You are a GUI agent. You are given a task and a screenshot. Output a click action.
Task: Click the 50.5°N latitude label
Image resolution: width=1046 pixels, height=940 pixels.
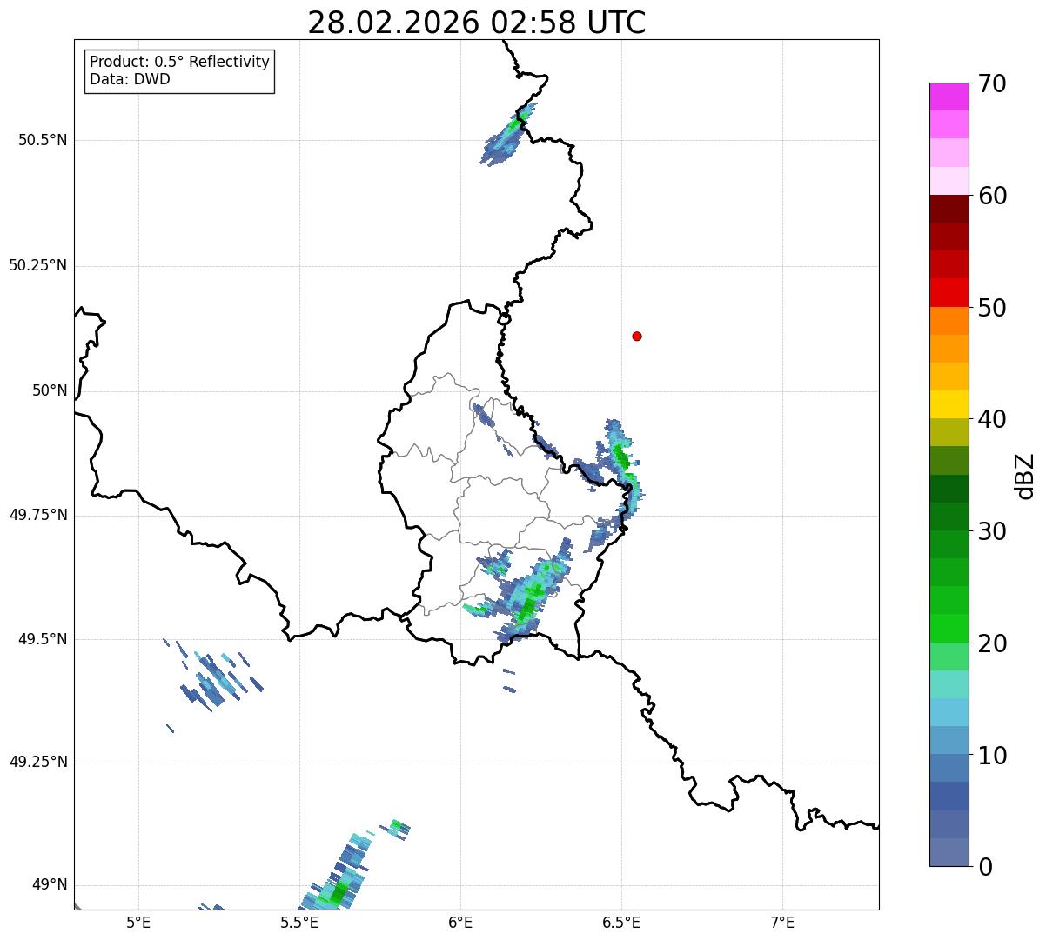[43, 140]
